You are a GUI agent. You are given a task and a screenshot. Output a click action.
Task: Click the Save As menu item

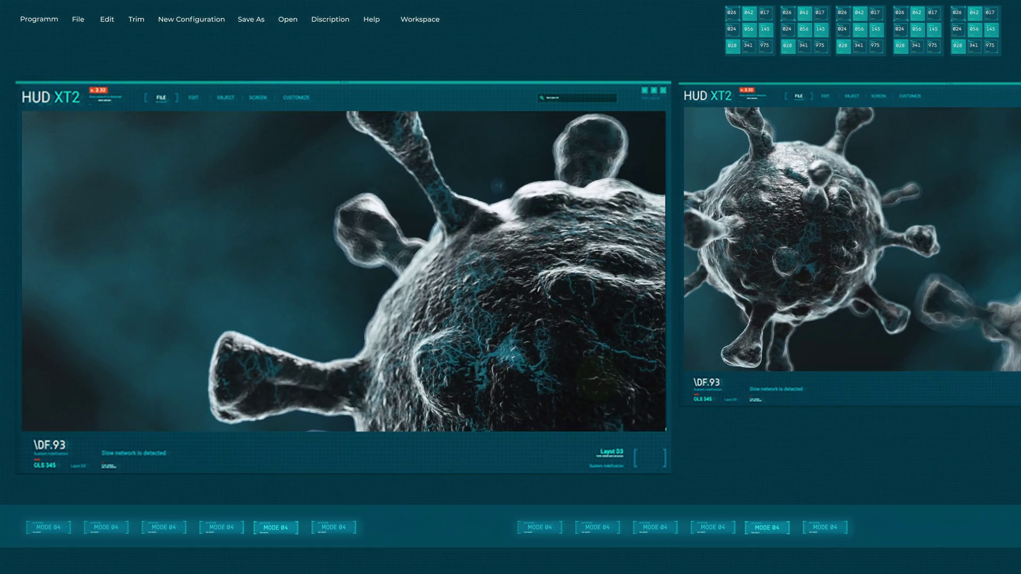click(x=250, y=19)
